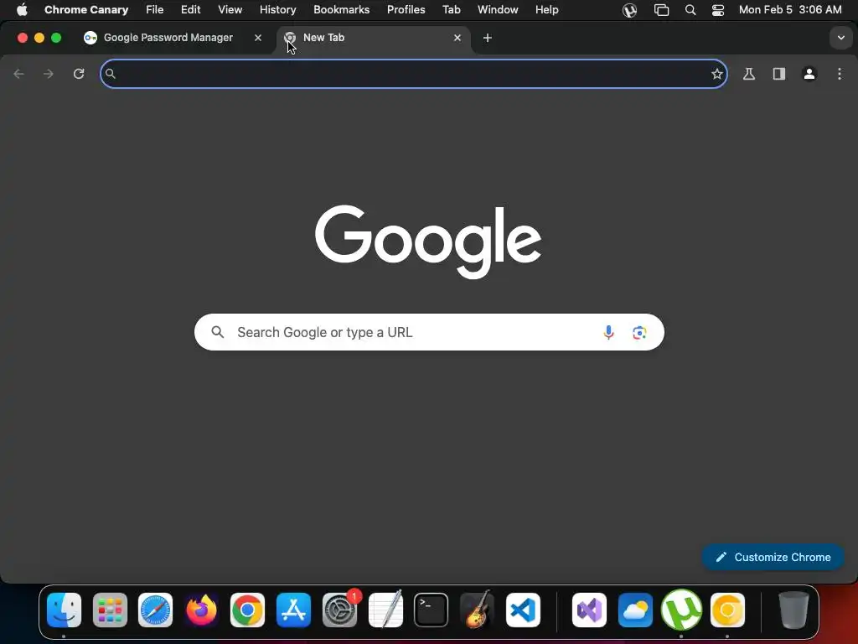The image size is (858, 644).
Task: Open the History menu
Action: (278, 10)
